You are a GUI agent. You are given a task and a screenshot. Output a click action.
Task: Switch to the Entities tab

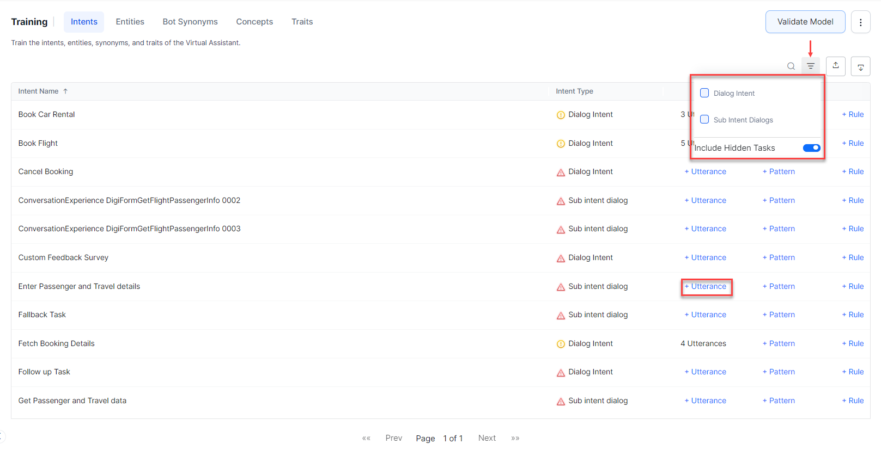[130, 22]
